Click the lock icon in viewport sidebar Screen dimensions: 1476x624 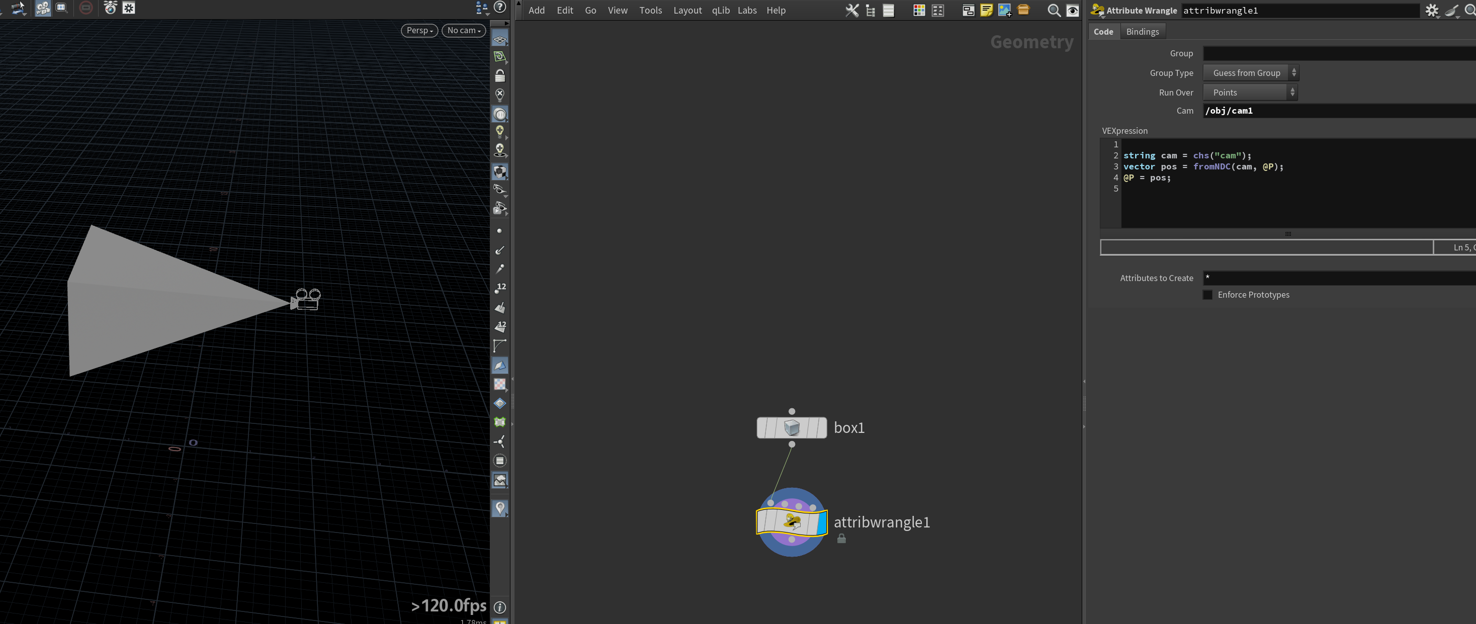click(x=500, y=75)
